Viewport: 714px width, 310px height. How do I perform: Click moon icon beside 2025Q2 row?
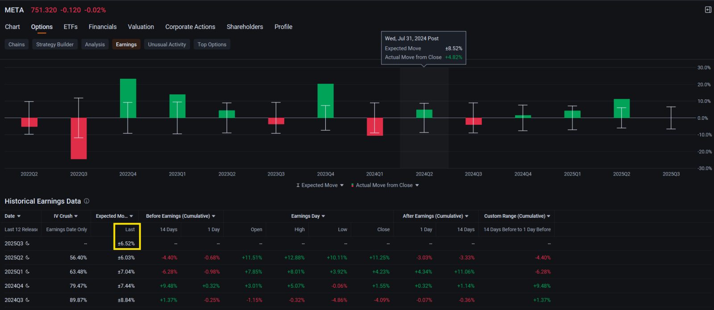tap(28, 257)
